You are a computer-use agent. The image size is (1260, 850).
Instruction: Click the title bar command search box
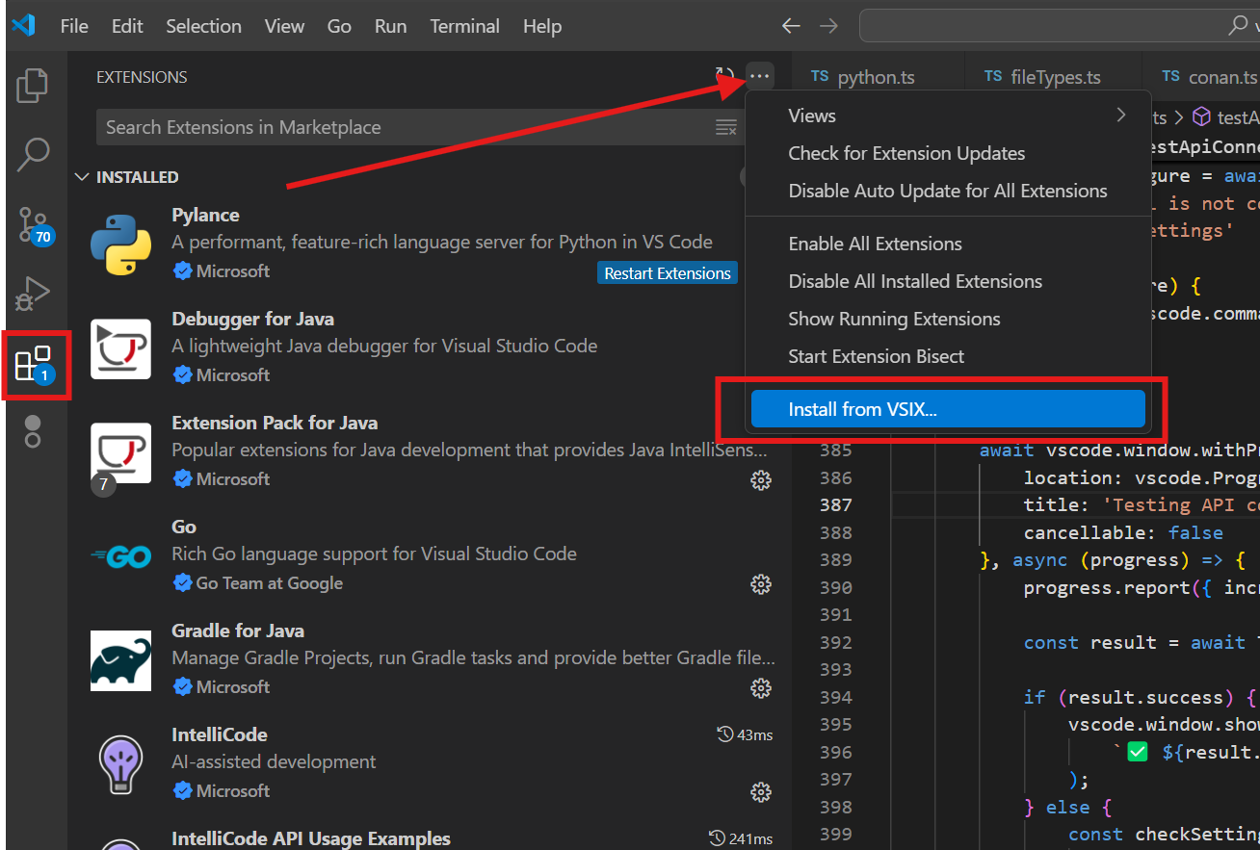click(x=1060, y=26)
